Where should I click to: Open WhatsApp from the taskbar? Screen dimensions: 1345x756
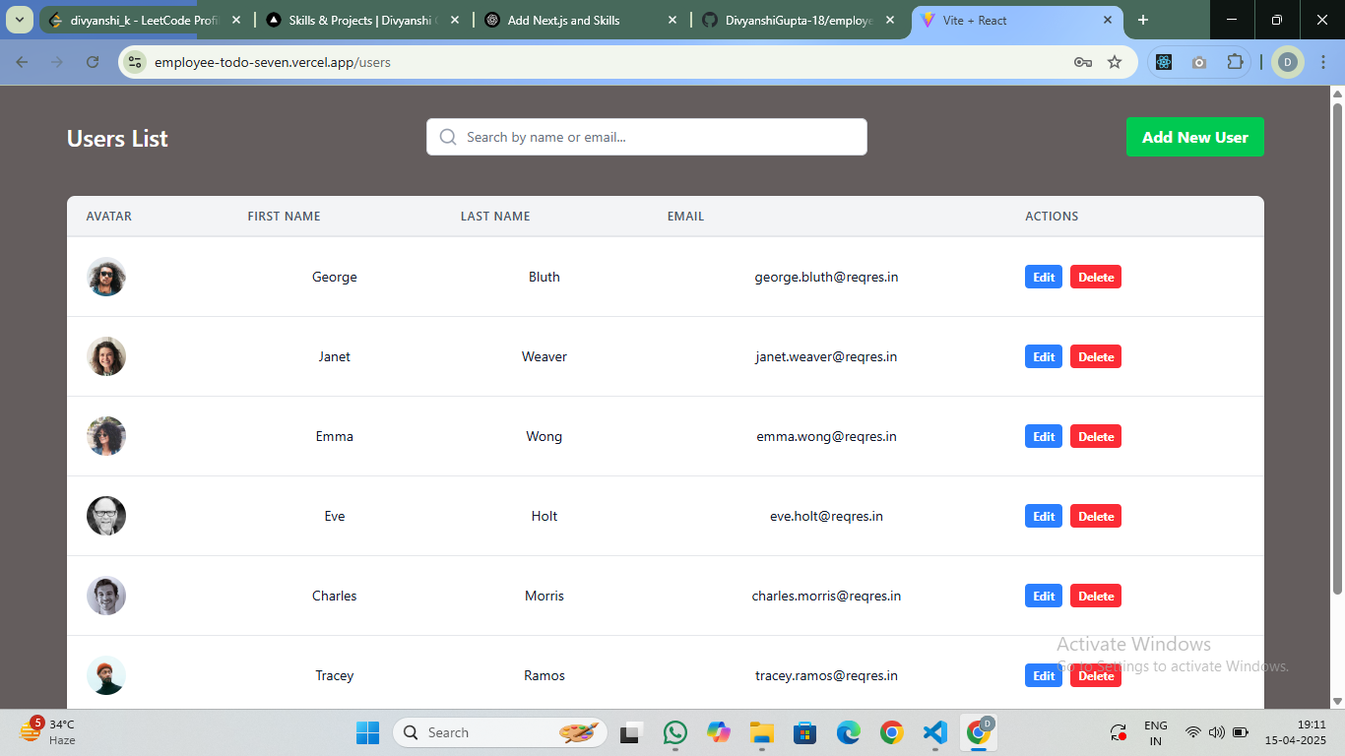tap(675, 732)
